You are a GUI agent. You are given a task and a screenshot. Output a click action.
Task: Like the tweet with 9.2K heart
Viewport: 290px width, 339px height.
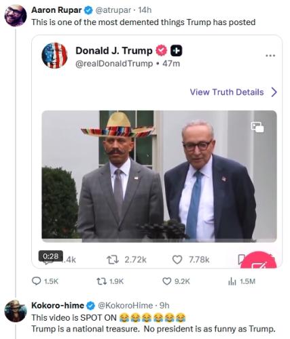tap(167, 281)
